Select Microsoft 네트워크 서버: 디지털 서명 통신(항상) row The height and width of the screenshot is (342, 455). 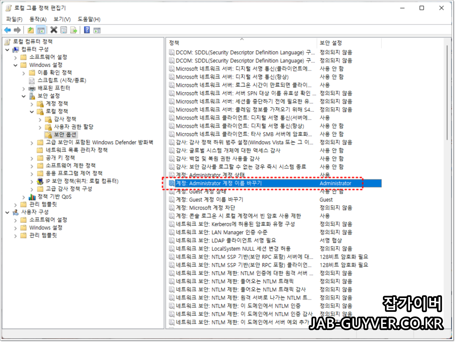point(275,77)
